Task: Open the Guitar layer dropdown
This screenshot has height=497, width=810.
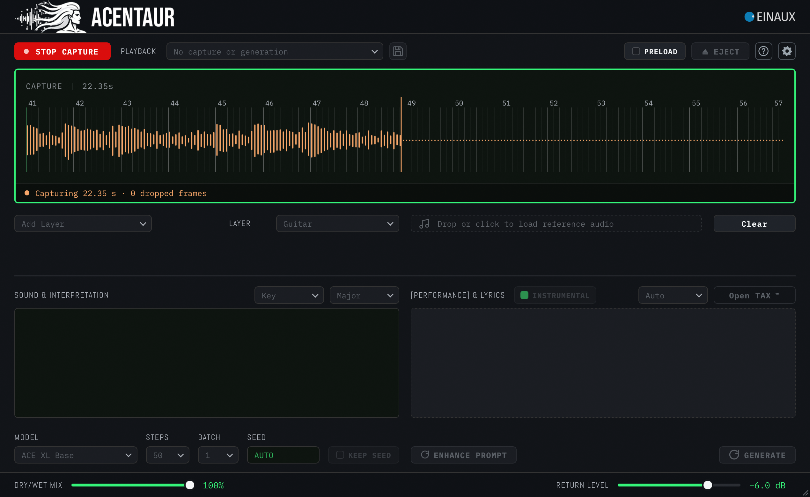Action: coord(338,223)
